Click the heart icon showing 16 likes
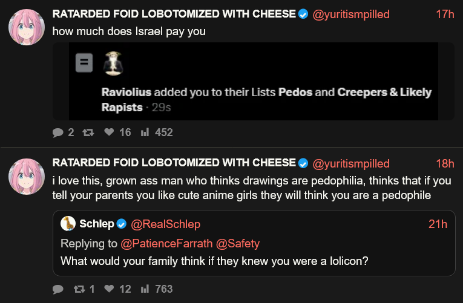Screen dimensions: 463x303 click(110, 132)
